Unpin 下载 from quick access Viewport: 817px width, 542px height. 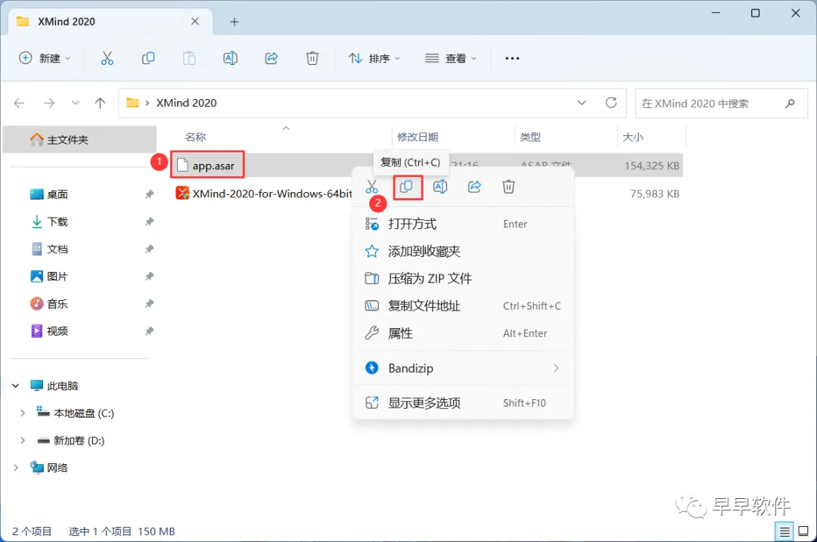point(149,221)
